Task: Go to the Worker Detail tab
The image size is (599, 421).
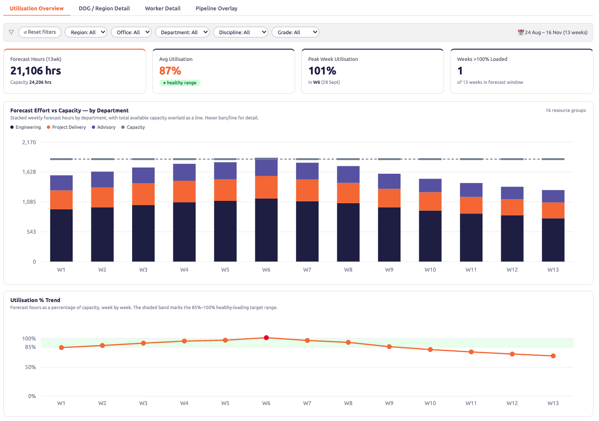Action: [163, 8]
